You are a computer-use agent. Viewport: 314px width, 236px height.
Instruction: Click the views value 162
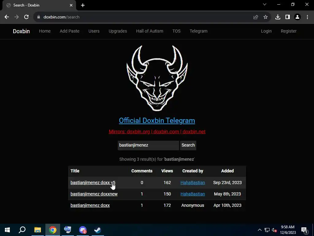click(x=167, y=183)
